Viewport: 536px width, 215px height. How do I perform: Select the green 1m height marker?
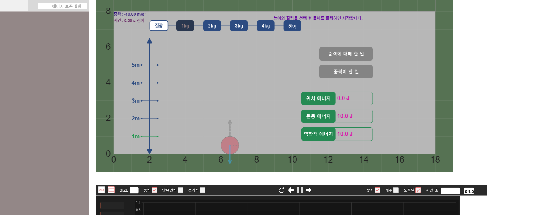coord(145,136)
